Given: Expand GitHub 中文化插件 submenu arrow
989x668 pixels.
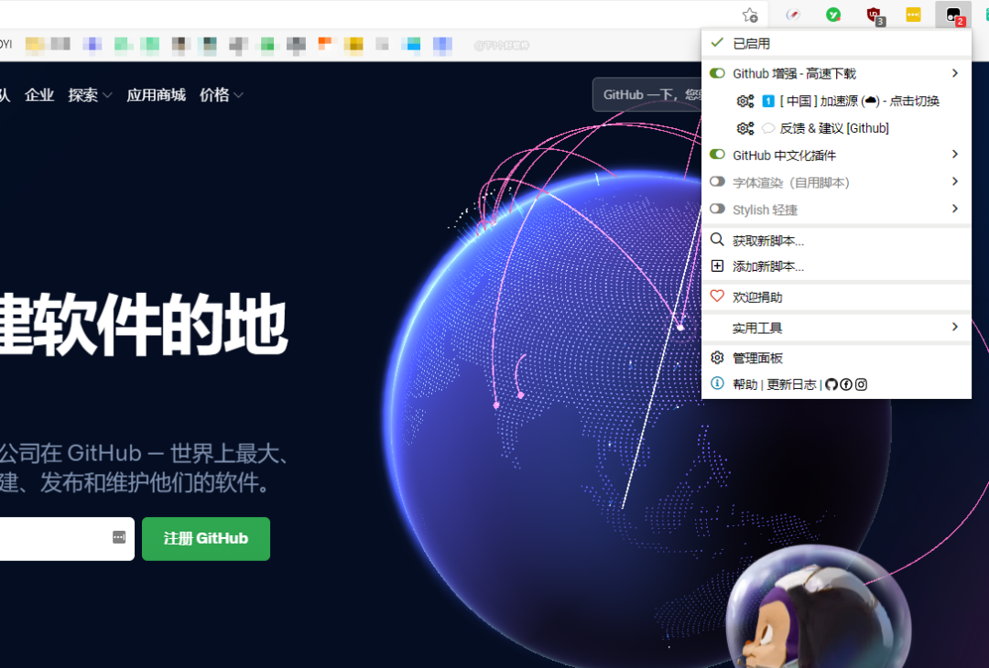Looking at the screenshot, I should [x=955, y=155].
